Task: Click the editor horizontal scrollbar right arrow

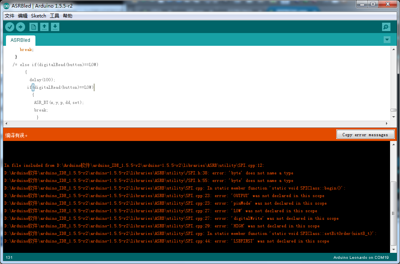Action: click(387, 123)
